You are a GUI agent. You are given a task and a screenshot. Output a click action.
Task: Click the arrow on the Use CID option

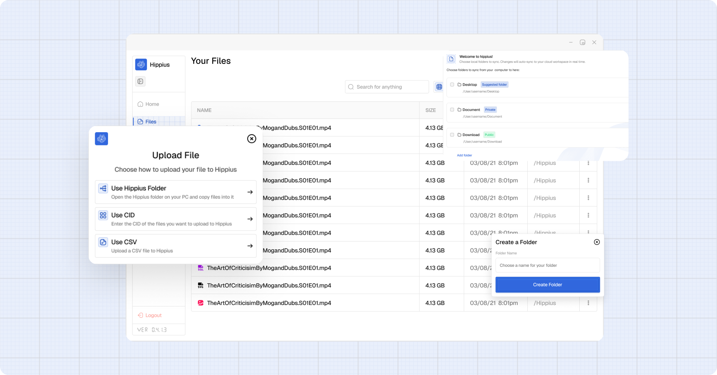[x=250, y=219]
